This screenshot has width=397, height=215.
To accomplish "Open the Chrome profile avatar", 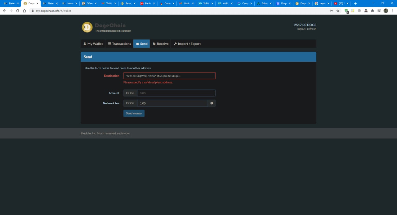I will tap(386, 11).
